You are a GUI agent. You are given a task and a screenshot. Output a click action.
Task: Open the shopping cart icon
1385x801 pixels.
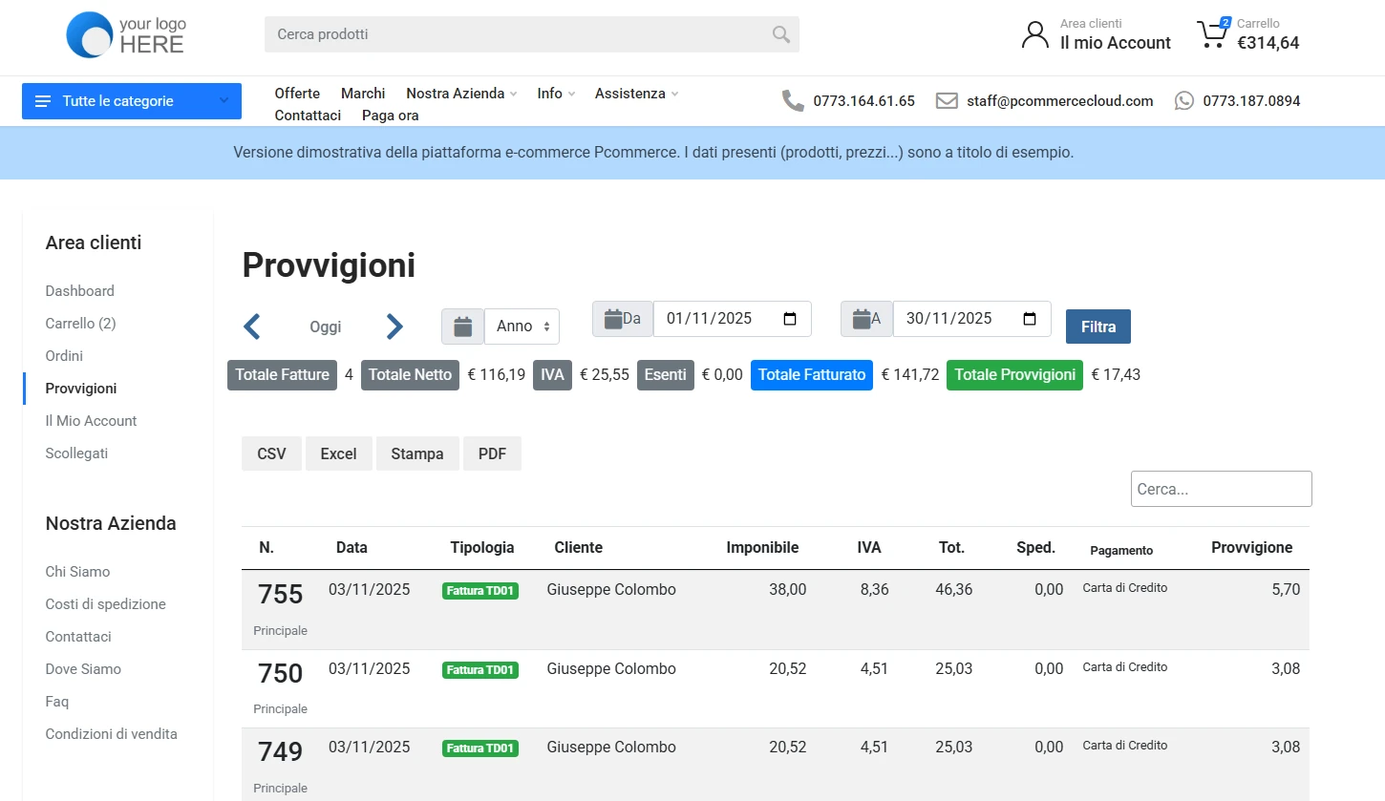1212,34
